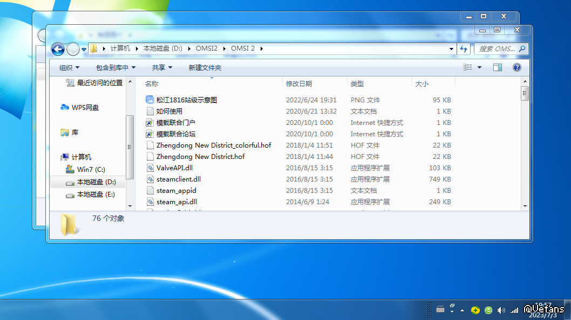Click the taskbar touch keyboard icon
Viewport: 571px width, 320px height.
click(440, 309)
